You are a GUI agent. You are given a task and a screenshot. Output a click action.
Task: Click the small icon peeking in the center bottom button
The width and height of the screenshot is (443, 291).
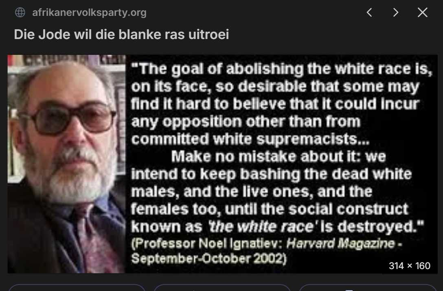[x=193, y=290]
